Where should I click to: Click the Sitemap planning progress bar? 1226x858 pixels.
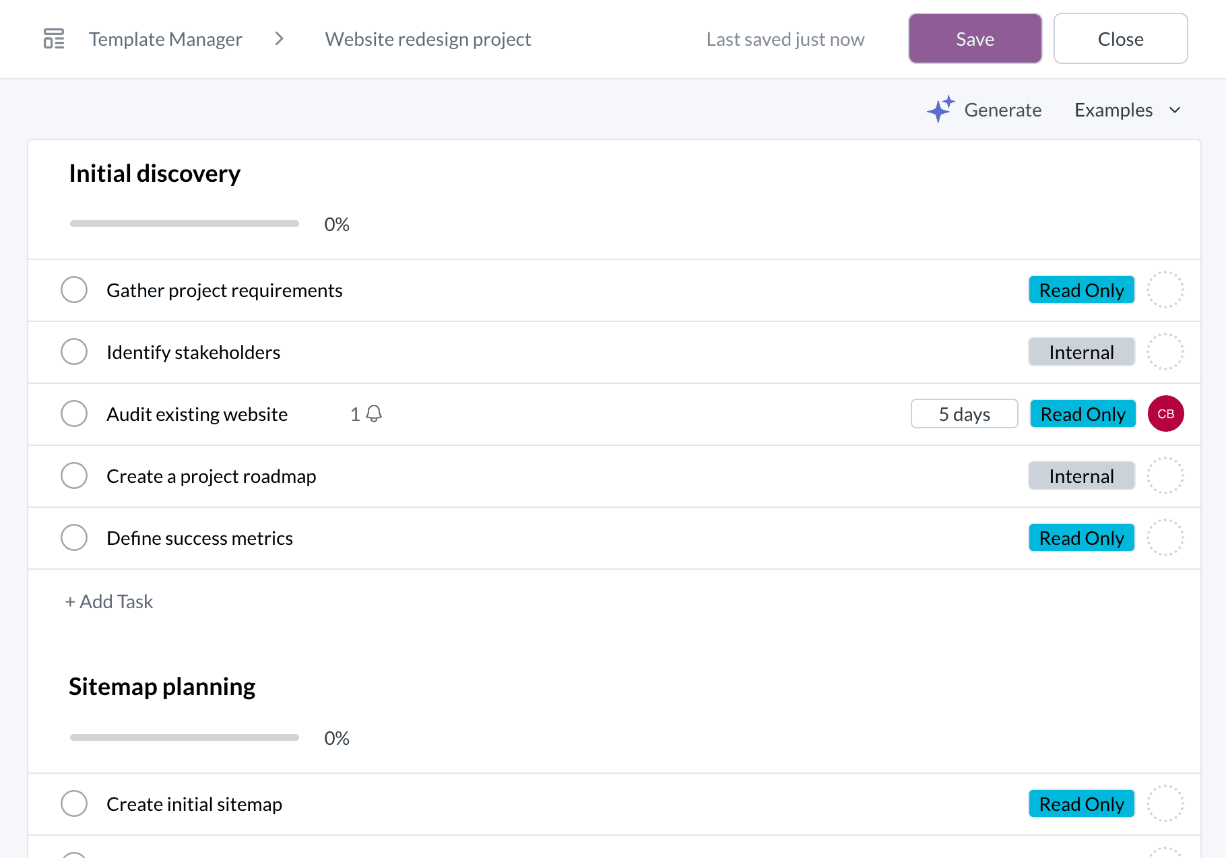pos(184,737)
